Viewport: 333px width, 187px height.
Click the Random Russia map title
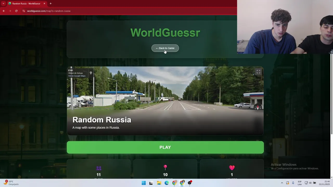tap(102, 120)
